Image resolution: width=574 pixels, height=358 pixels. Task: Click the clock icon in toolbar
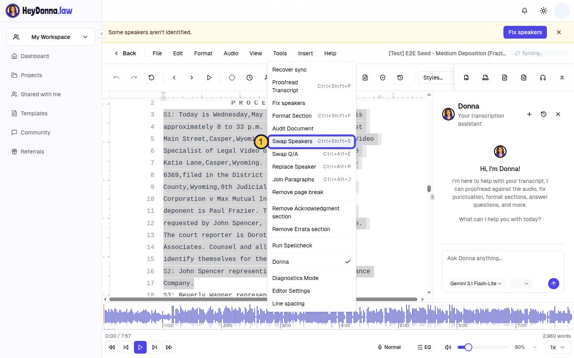250,78
